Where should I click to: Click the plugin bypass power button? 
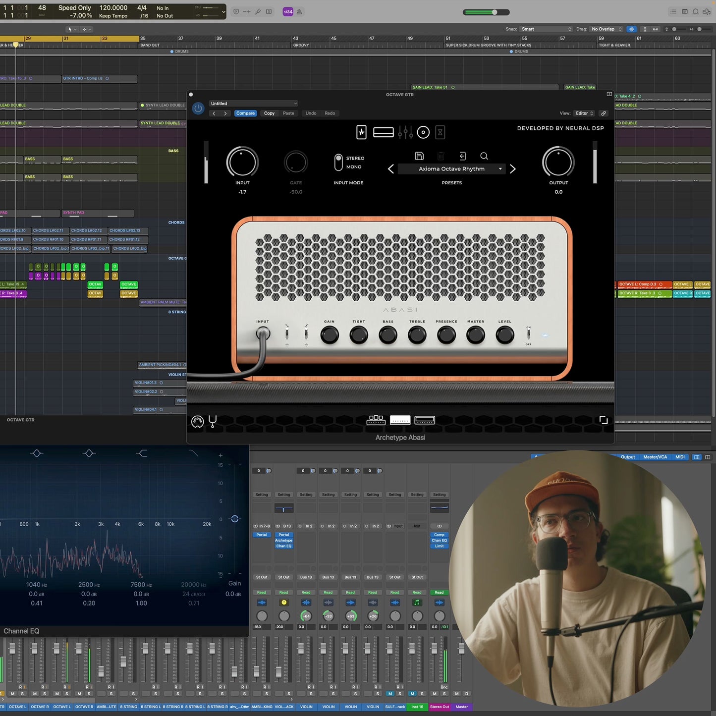(x=198, y=109)
